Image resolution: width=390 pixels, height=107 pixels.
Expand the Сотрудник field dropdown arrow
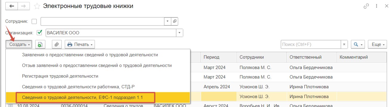(x=167, y=21)
